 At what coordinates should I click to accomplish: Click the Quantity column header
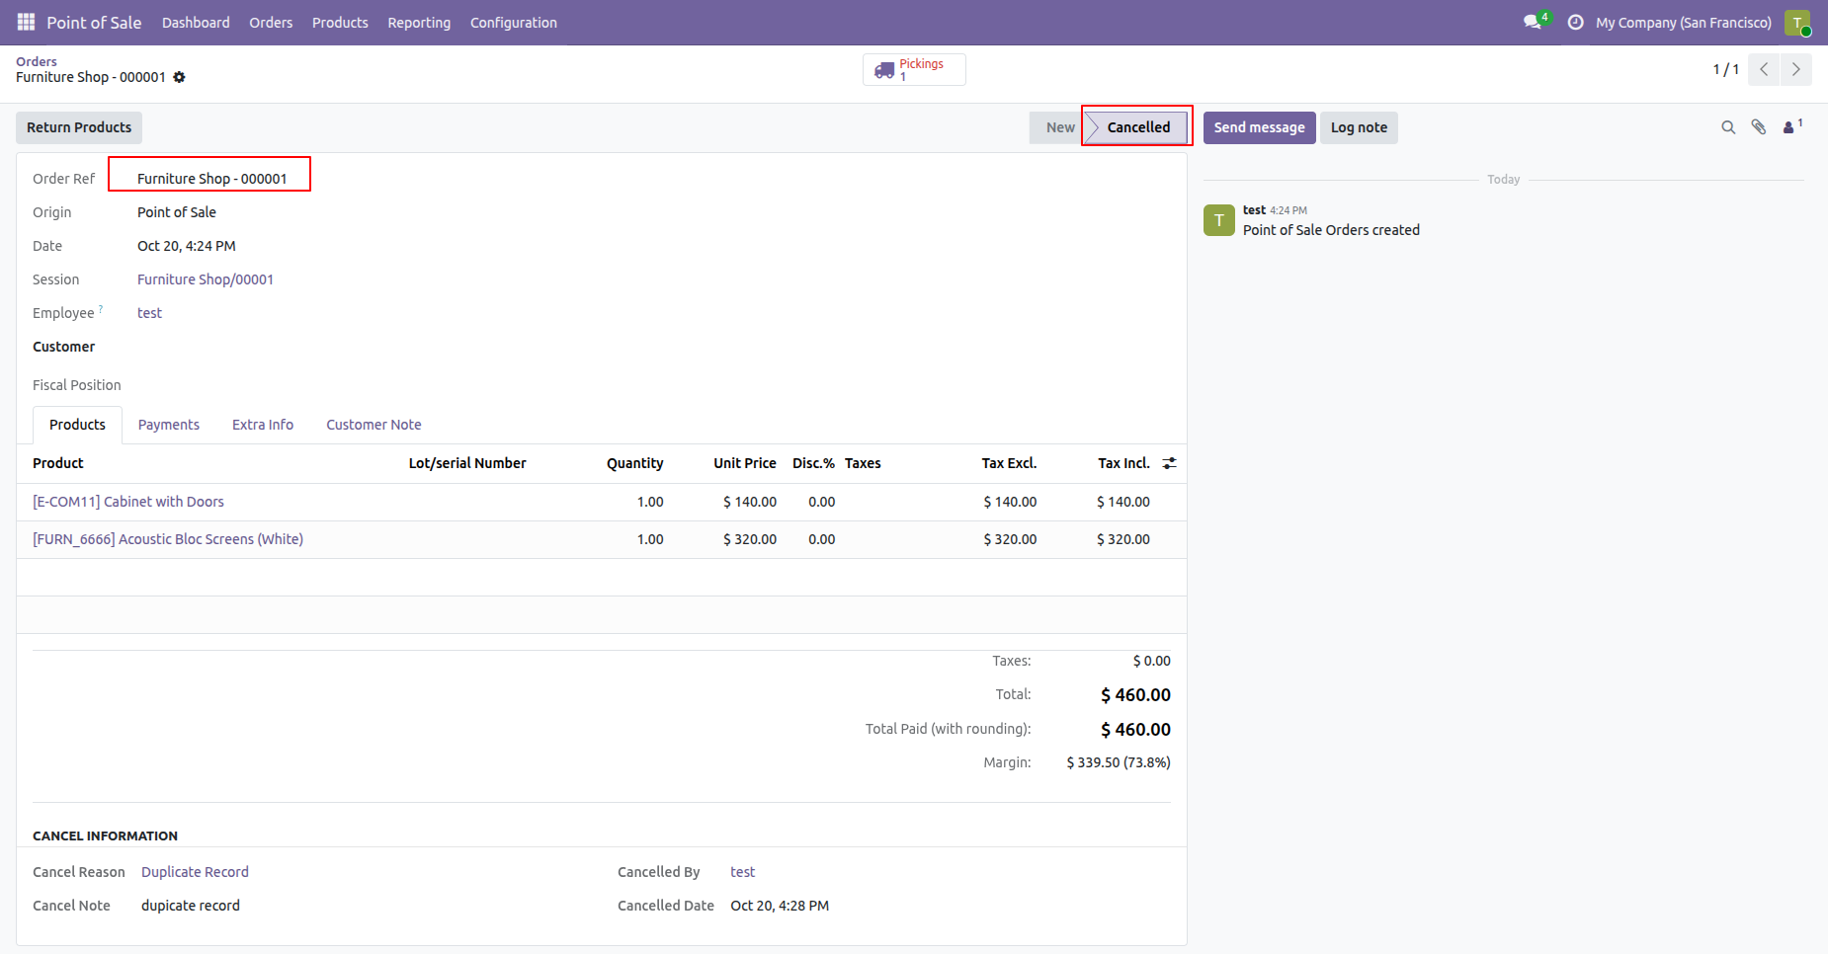(x=634, y=463)
